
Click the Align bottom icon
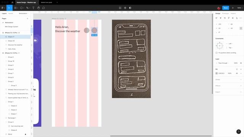[x=237, y=18]
